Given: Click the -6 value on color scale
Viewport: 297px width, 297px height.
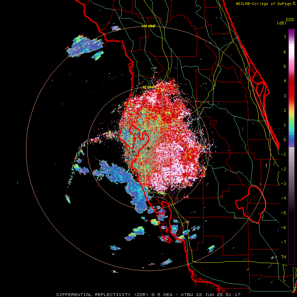Looking at the screenshot, I should (x=283, y=228).
